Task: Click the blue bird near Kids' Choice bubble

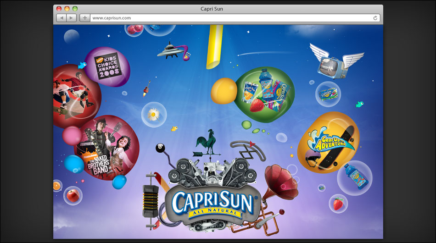Action: coord(82,65)
